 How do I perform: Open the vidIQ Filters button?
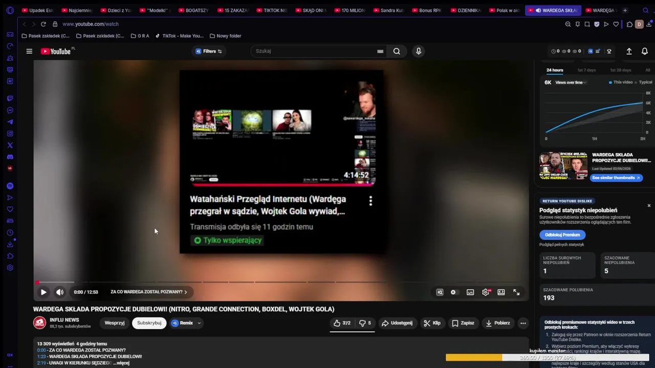coord(209,51)
